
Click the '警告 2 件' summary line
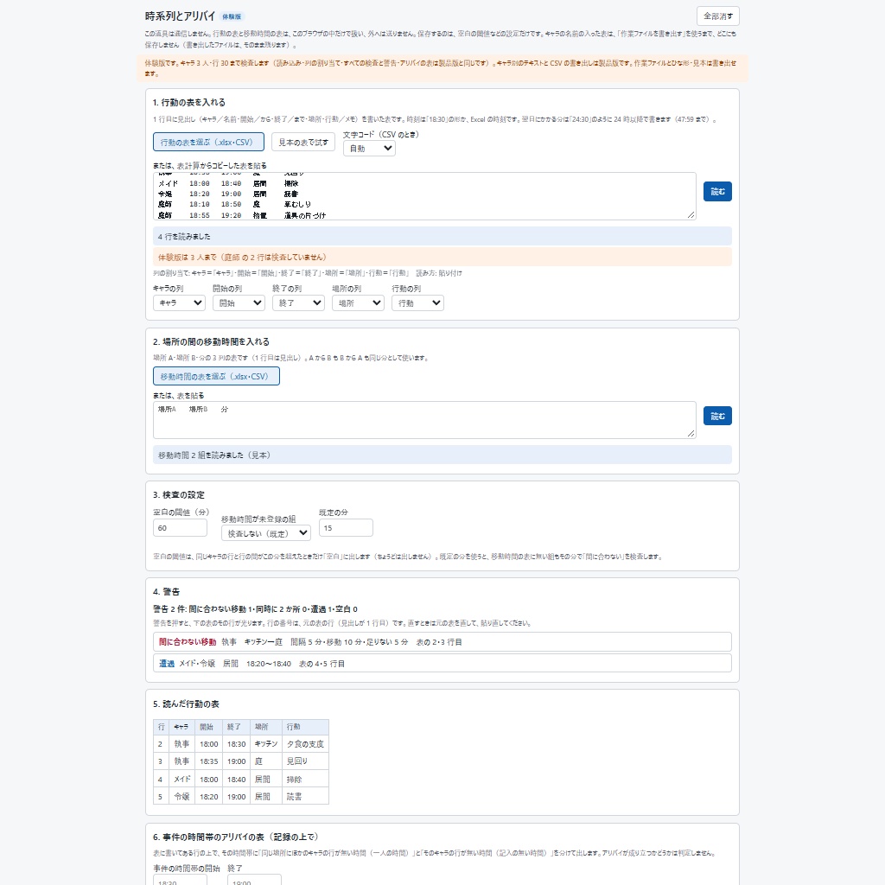(x=255, y=609)
